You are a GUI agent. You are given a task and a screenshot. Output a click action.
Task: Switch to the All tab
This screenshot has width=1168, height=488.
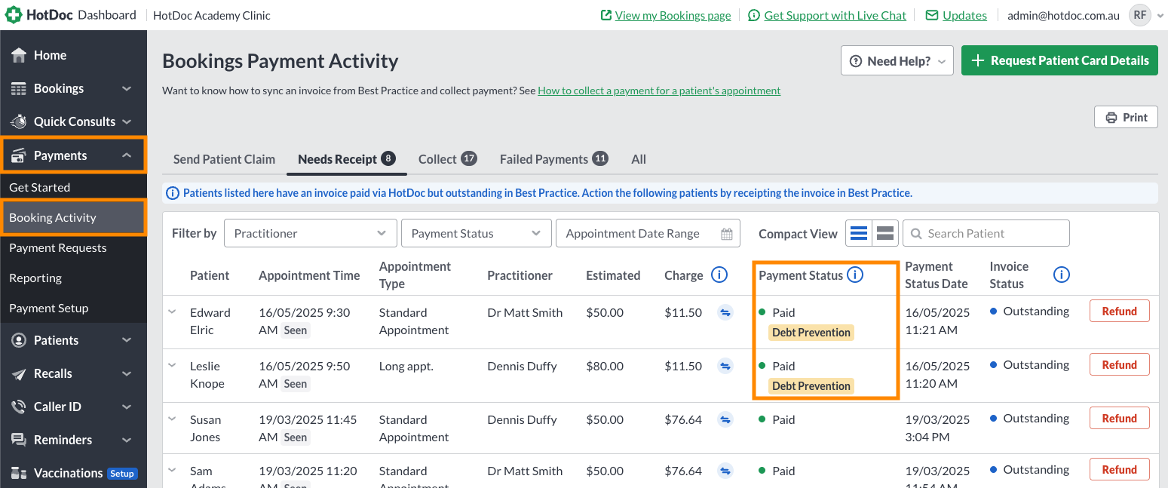[x=639, y=159]
